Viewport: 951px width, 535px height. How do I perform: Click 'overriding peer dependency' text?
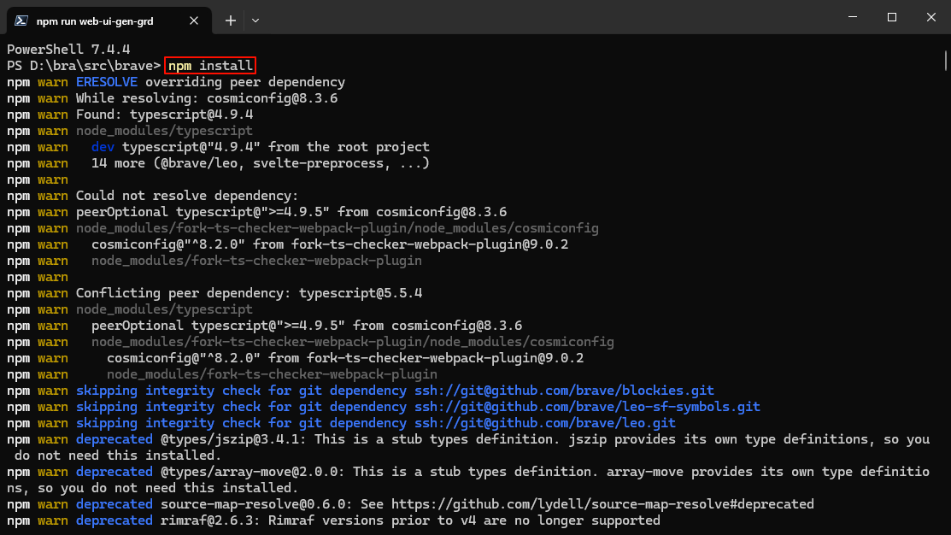click(x=245, y=82)
